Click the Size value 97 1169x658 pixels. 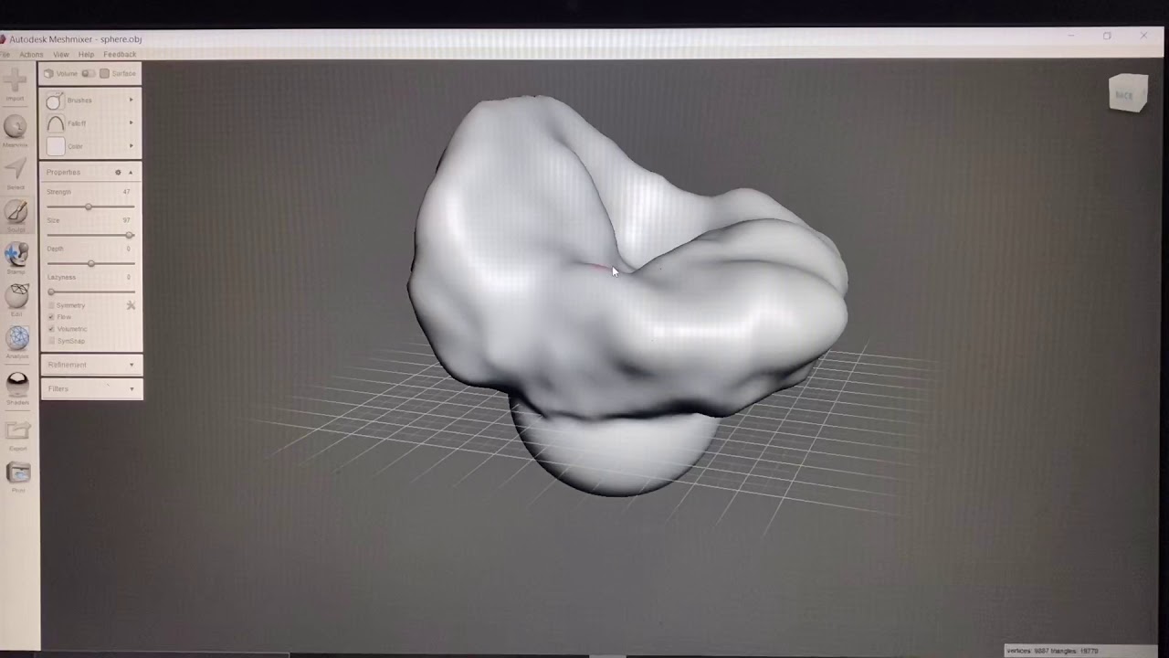[x=126, y=220]
